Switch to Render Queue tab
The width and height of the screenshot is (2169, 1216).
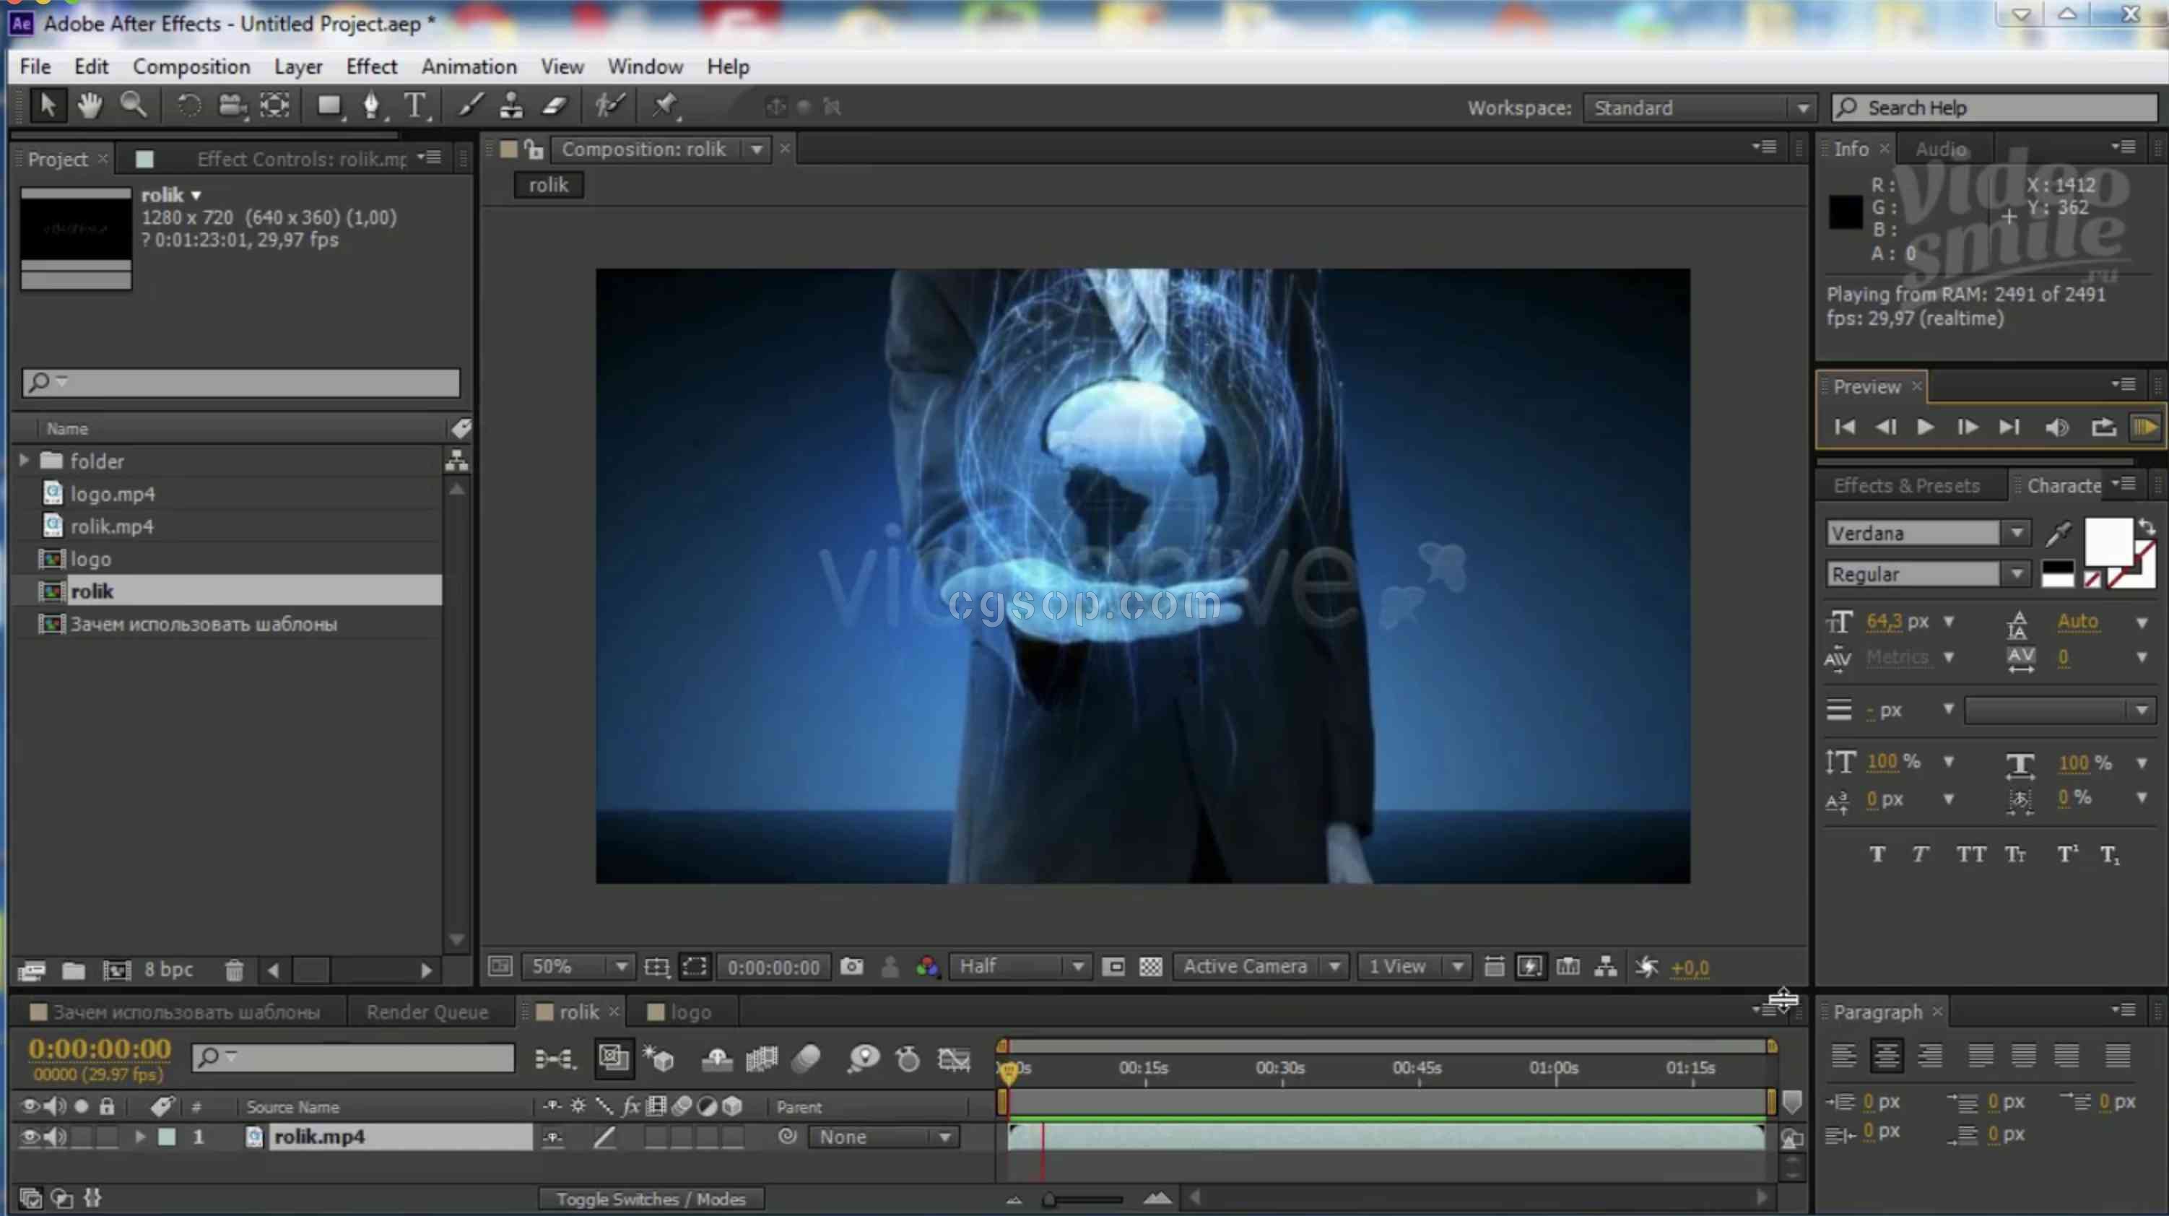pyautogui.click(x=427, y=1012)
